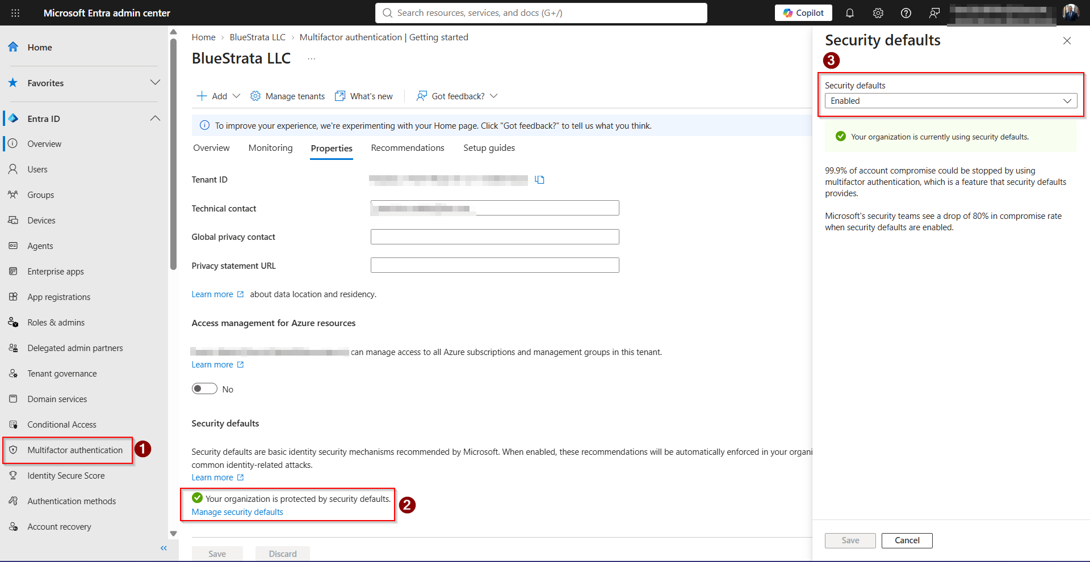Click Manage tenants in the toolbar
1090x562 pixels.
288,96
